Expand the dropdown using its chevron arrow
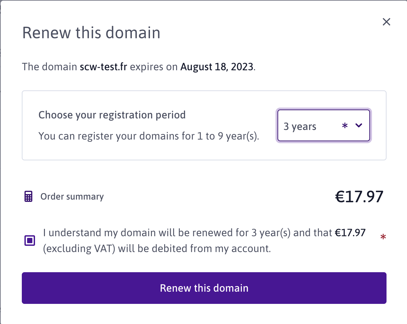 point(359,125)
